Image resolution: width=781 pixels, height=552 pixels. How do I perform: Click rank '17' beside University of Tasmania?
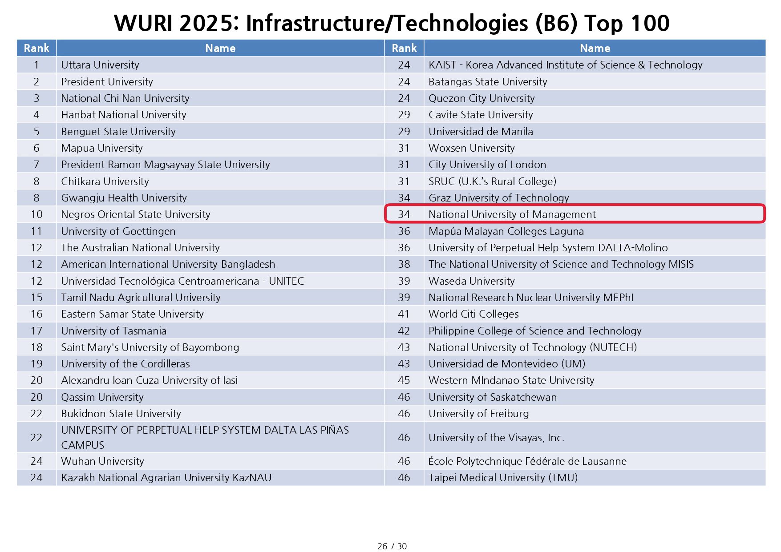click(36, 331)
